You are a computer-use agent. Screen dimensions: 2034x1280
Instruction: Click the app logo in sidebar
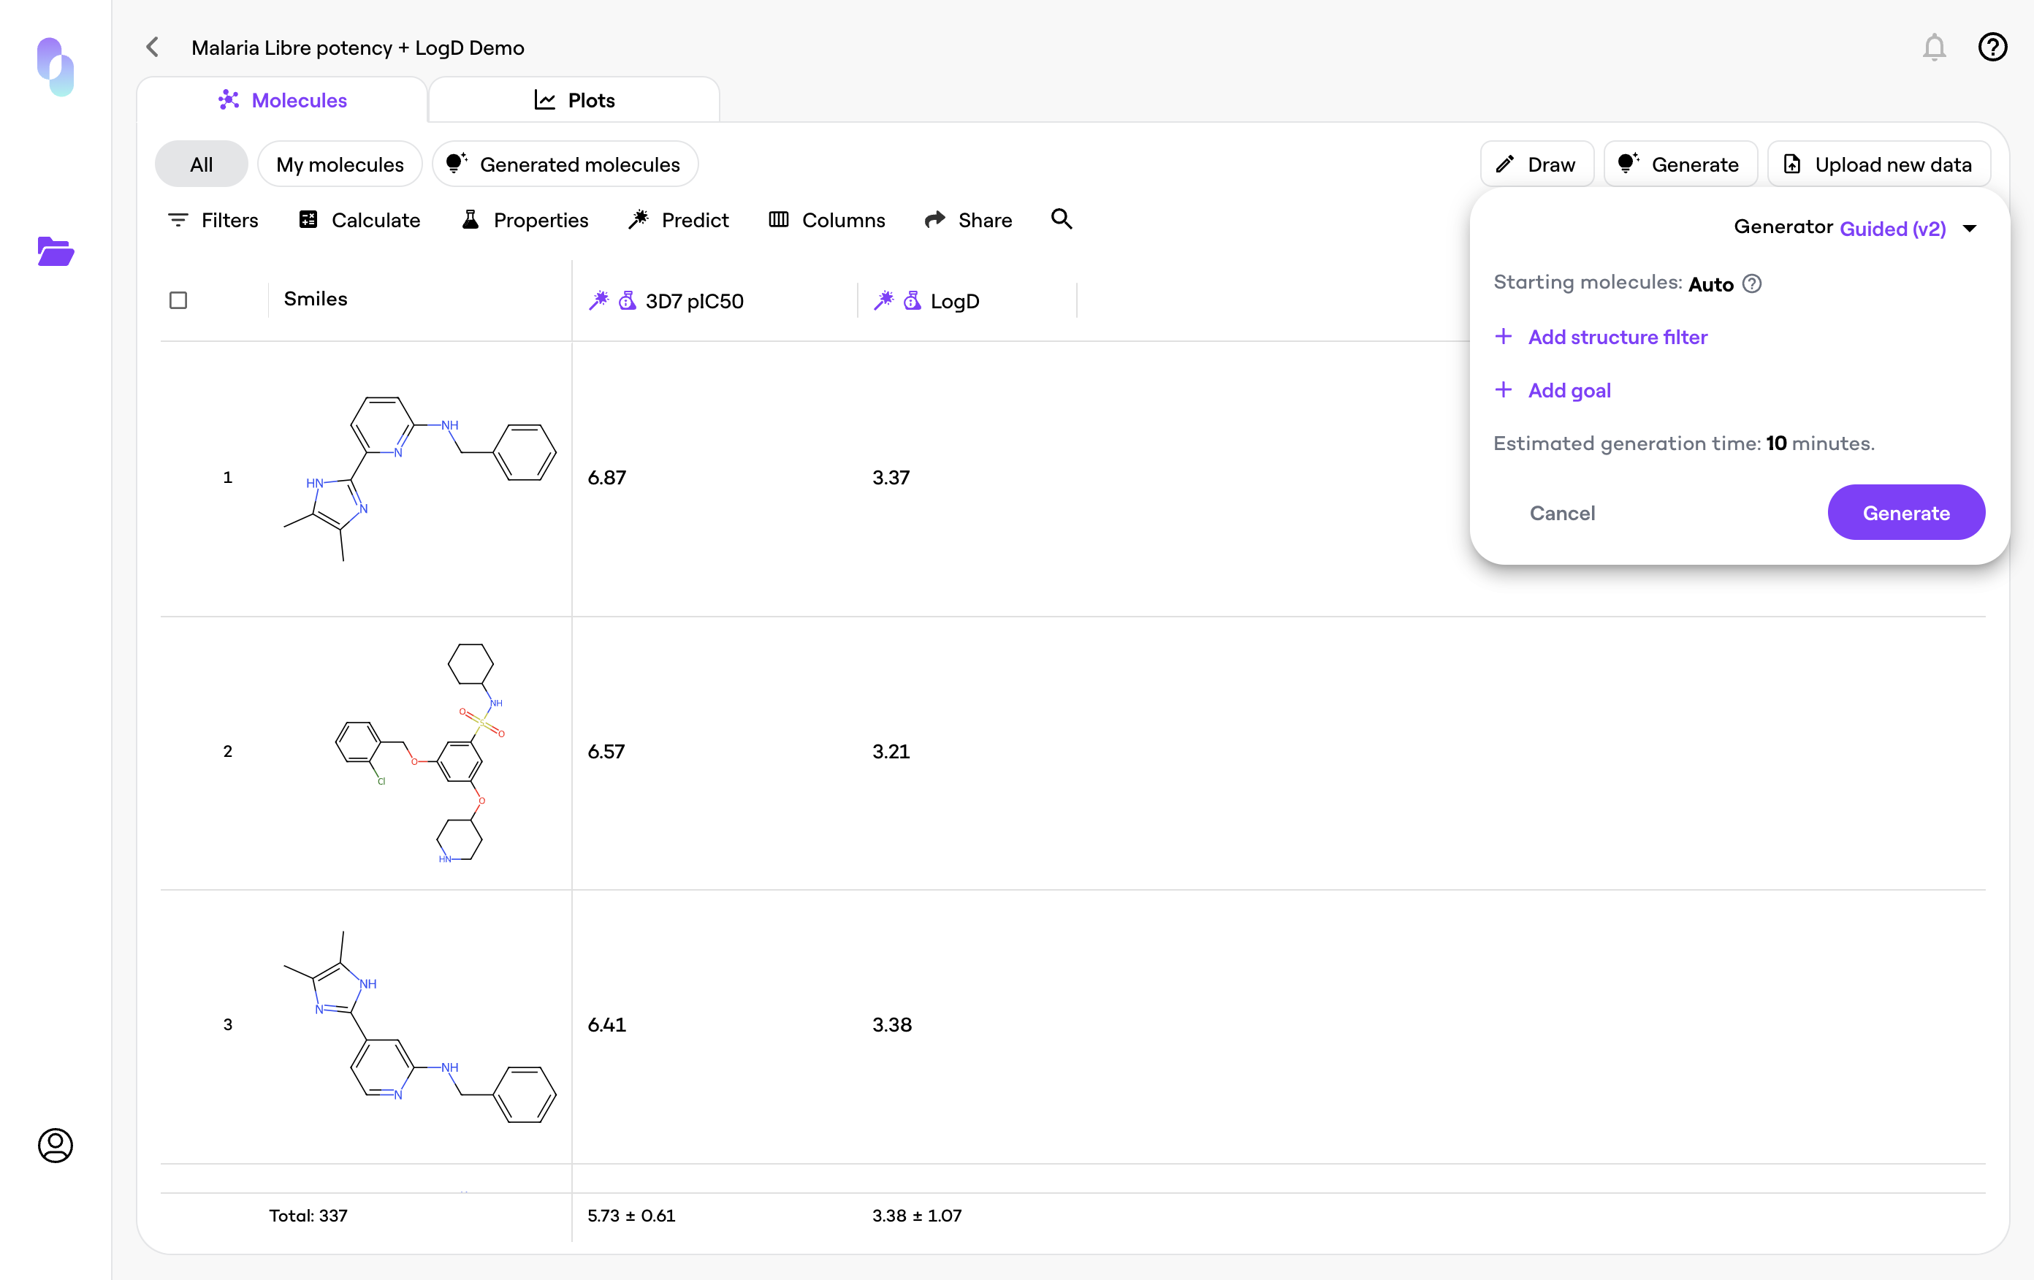pyautogui.click(x=56, y=66)
